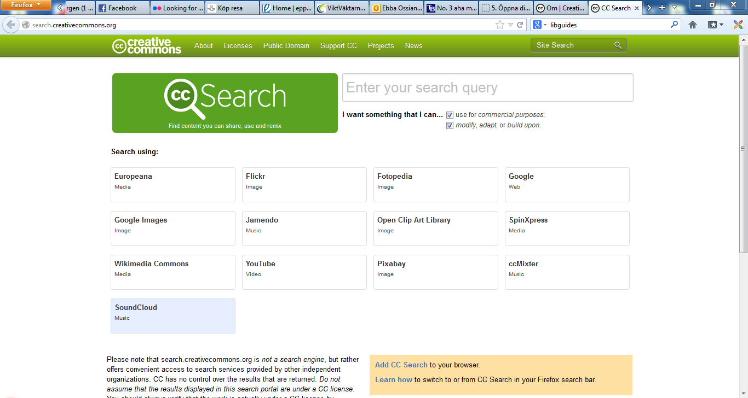Select SpinXpress as search source
Screen dimensions: 748x398
567,229
